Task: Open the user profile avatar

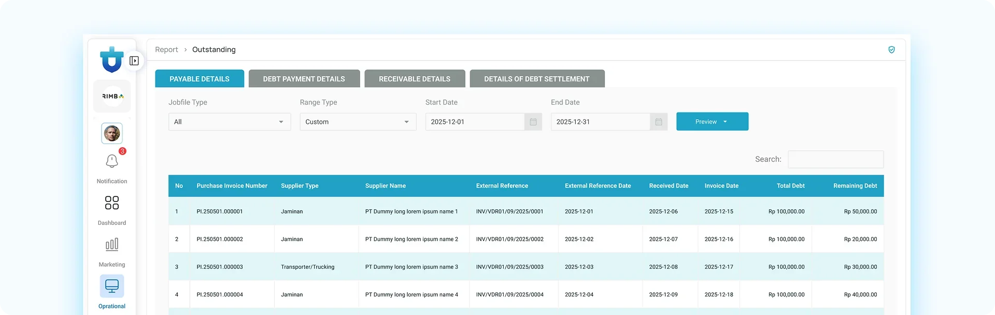Action: 112,134
